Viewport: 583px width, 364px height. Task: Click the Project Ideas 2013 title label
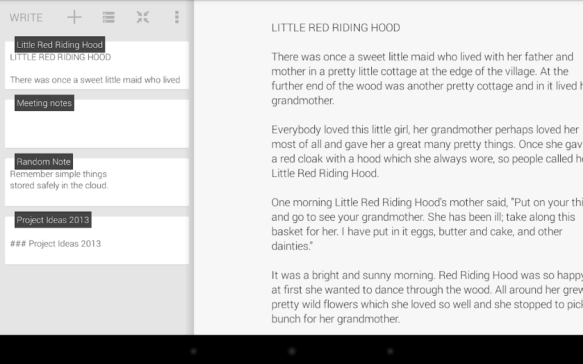click(x=53, y=220)
